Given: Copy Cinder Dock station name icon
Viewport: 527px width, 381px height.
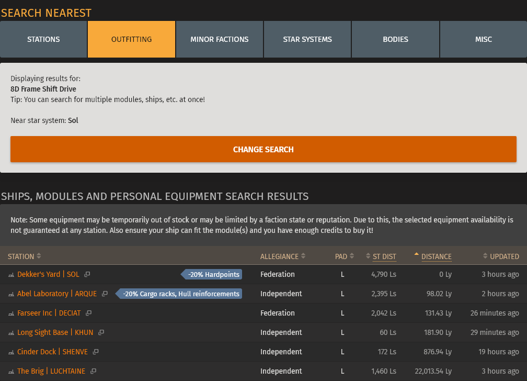Looking at the screenshot, I should pyautogui.click(x=96, y=352).
